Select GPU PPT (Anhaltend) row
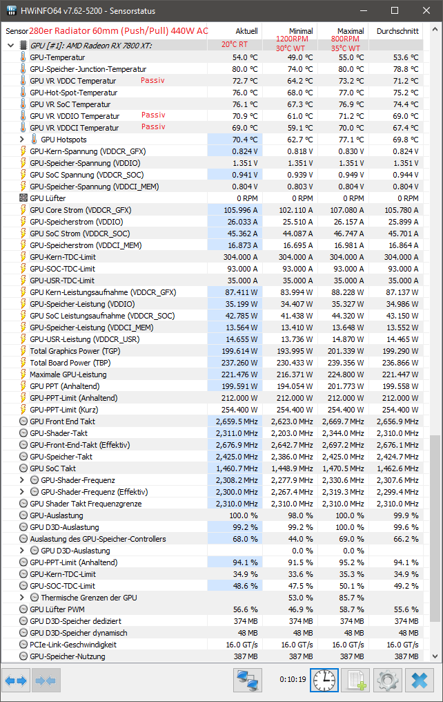 point(213,386)
